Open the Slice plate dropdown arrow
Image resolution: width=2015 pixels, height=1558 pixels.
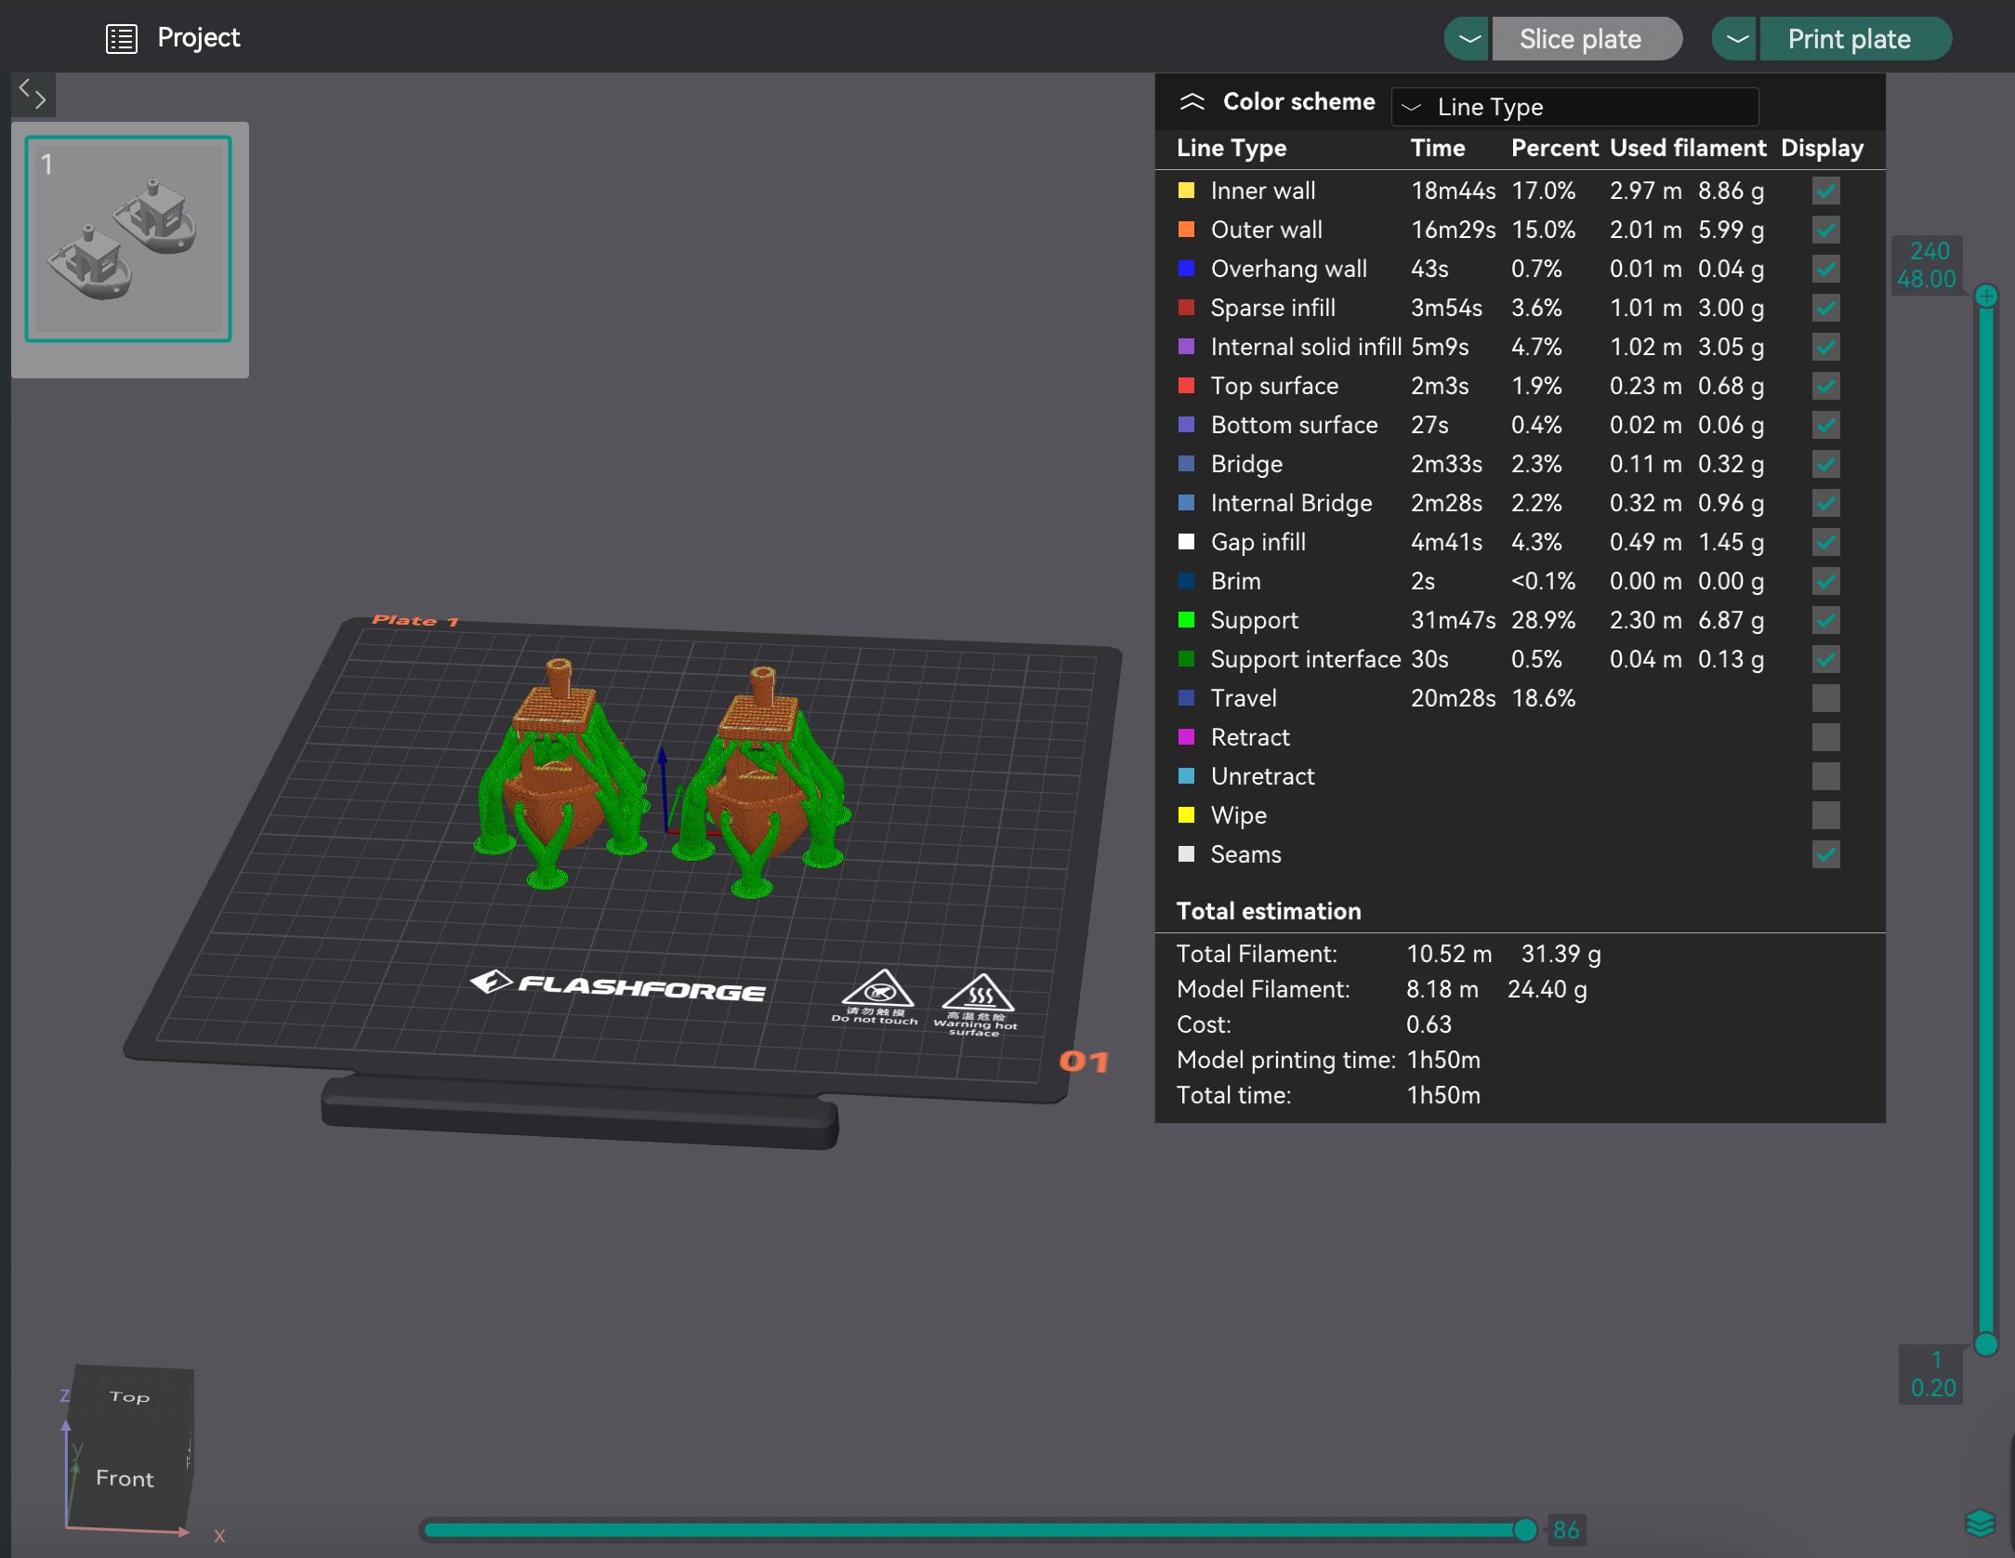[x=1468, y=39]
